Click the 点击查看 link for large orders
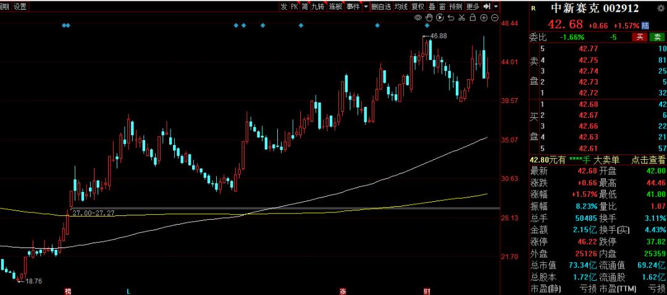The height and width of the screenshot is (295, 667). (648, 159)
